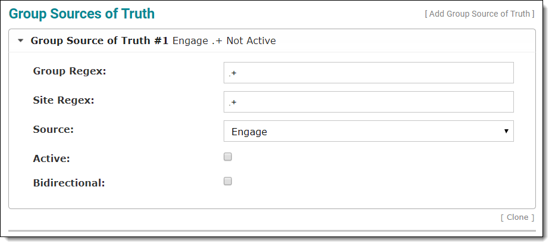Collapse Group Source of Truth #1 triangle
Viewport: 552px width, 246px height.
[x=21, y=41]
